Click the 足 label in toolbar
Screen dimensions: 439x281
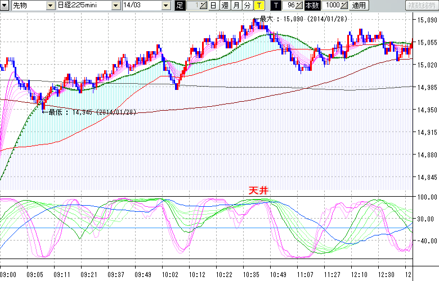tap(180, 5)
